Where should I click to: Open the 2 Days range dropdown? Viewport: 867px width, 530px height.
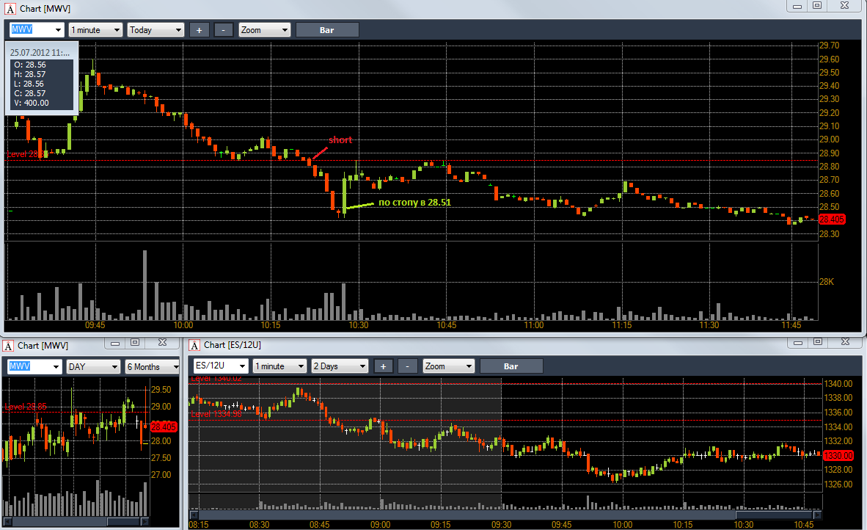340,366
